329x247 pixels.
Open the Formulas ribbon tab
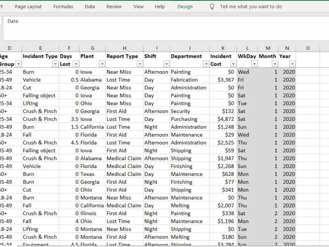click(63, 7)
